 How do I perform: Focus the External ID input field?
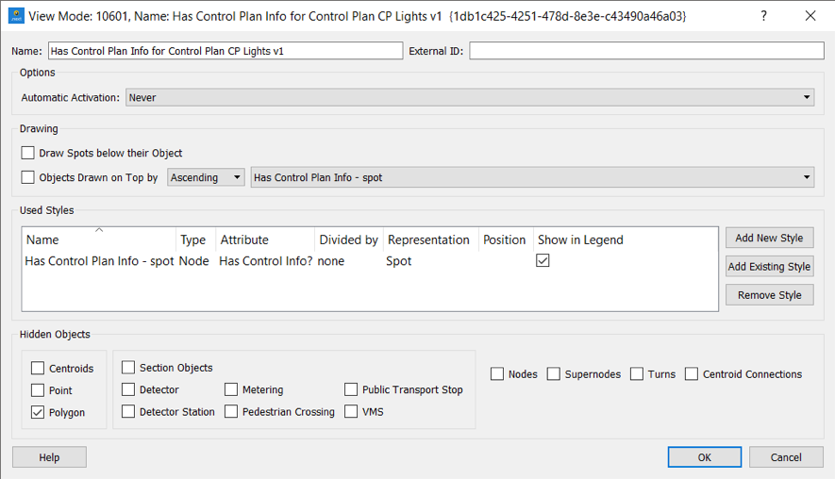[646, 51]
